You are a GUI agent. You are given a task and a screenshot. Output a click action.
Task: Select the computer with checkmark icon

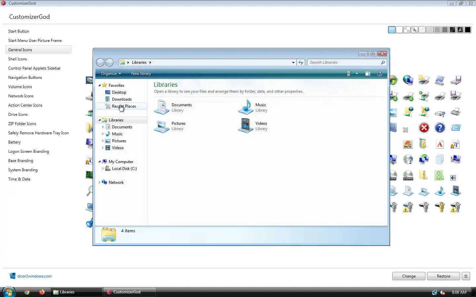pos(456,159)
